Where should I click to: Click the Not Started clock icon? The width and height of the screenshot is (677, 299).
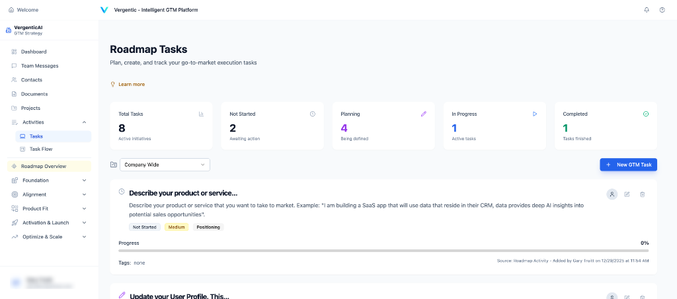pyautogui.click(x=313, y=114)
